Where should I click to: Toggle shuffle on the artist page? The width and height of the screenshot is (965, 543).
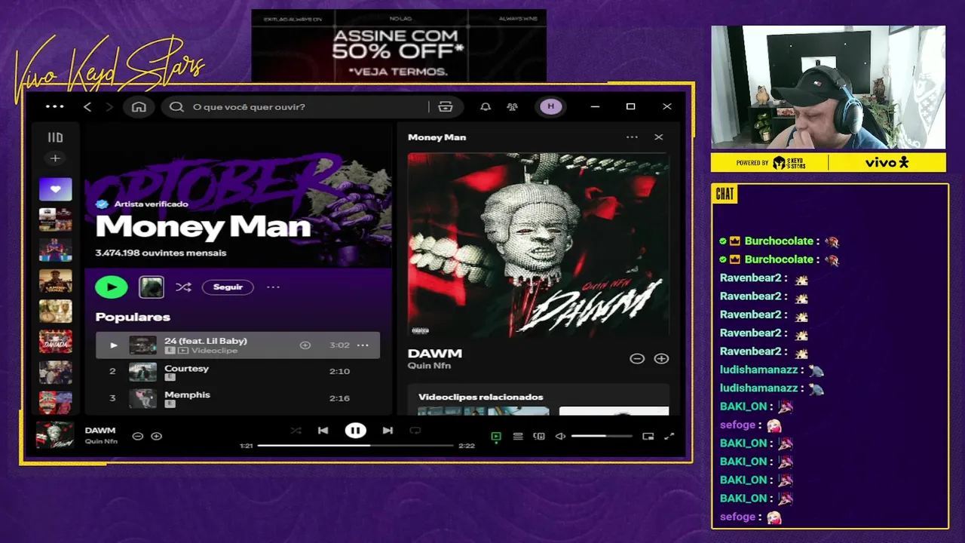(182, 287)
